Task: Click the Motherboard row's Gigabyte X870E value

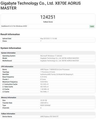Action: pos(60,61)
